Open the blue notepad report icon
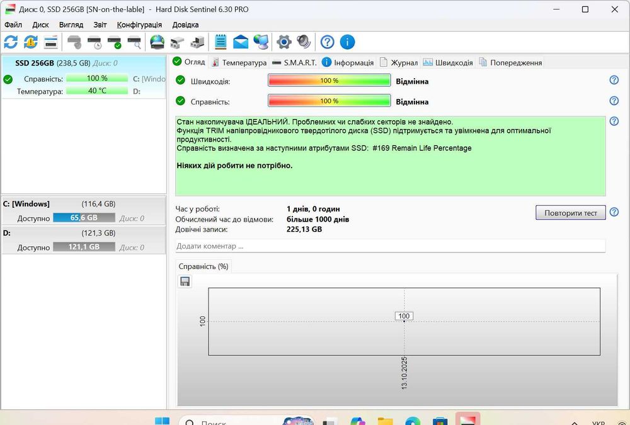This screenshot has width=630, height=425. (x=220, y=42)
